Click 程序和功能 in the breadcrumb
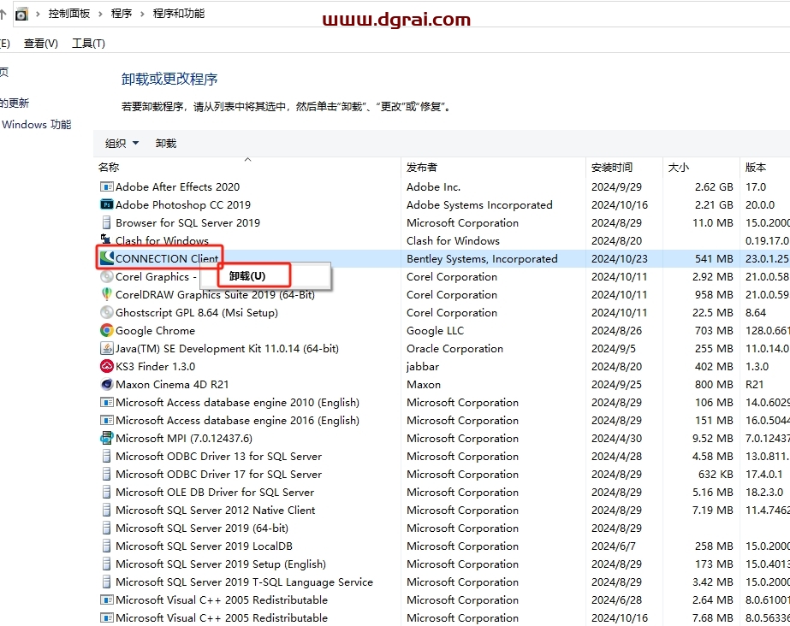 pyautogui.click(x=179, y=14)
